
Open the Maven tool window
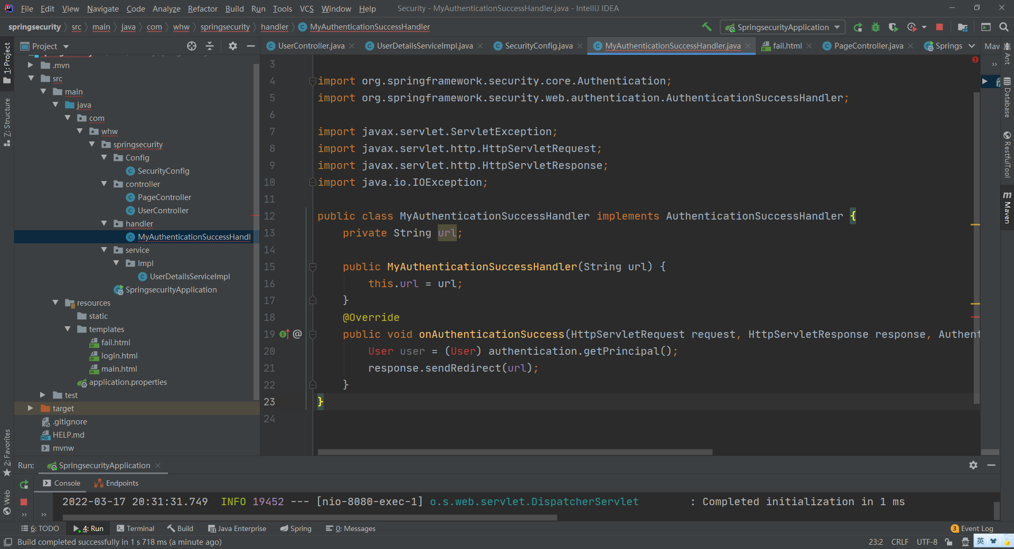click(1007, 207)
